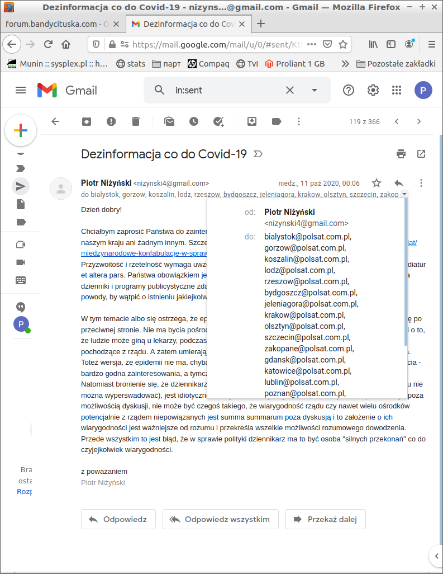Click the Odpowiedz reply button

(x=118, y=519)
